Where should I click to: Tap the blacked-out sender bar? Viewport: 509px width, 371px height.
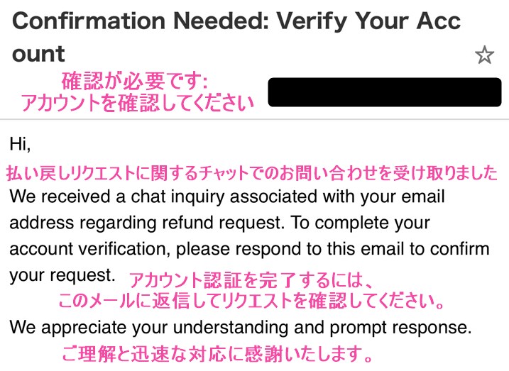[x=385, y=92]
